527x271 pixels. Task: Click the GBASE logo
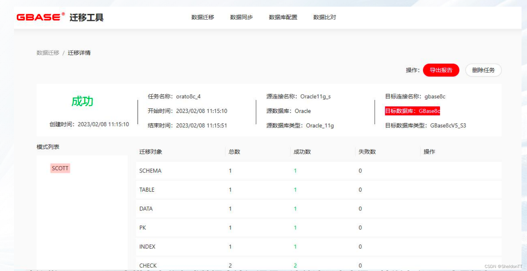coord(40,17)
